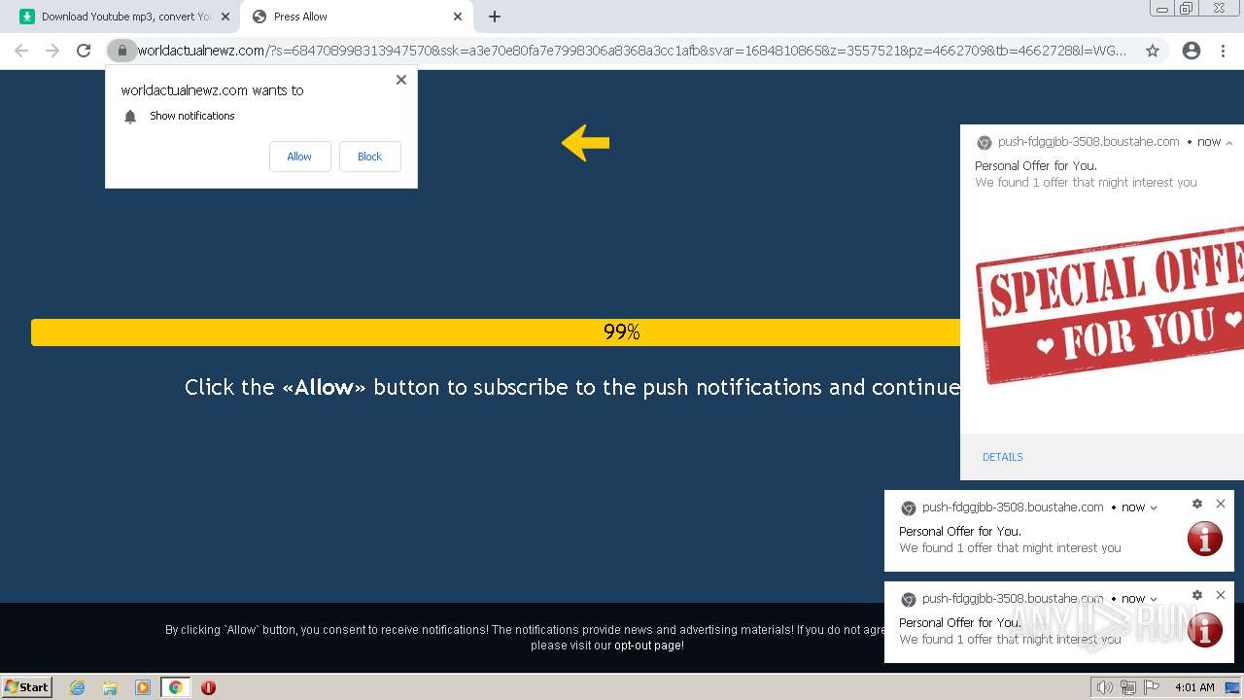The width and height of the screenshot is (1244, 700).
Task: Reload the current page
Action: [x=84, y=51]
